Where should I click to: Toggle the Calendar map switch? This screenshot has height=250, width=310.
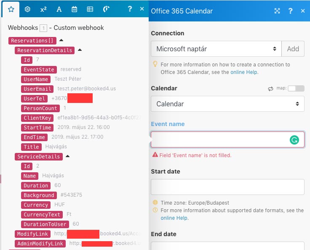[x=296, y=88]
